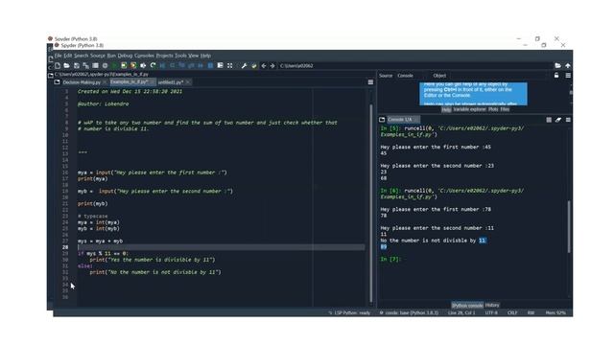
Task: Switch to Files tab
Action: (x=505, y=109)
